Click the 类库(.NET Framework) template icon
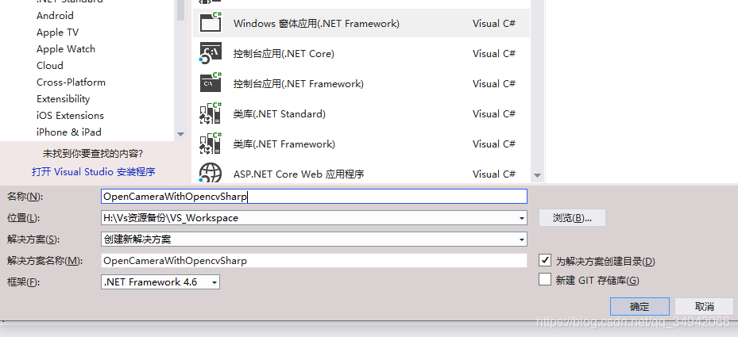The image size is (738, 337). point(211,143)
